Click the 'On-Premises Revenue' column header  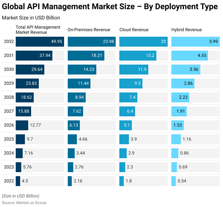89,30
